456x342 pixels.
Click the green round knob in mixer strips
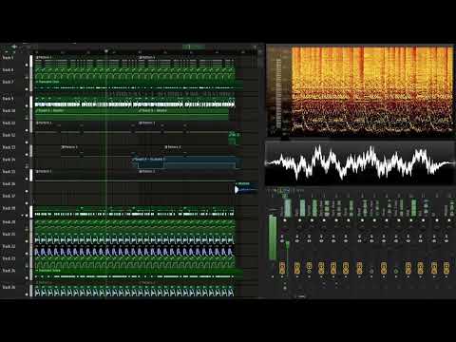click(x=396, y=271)
